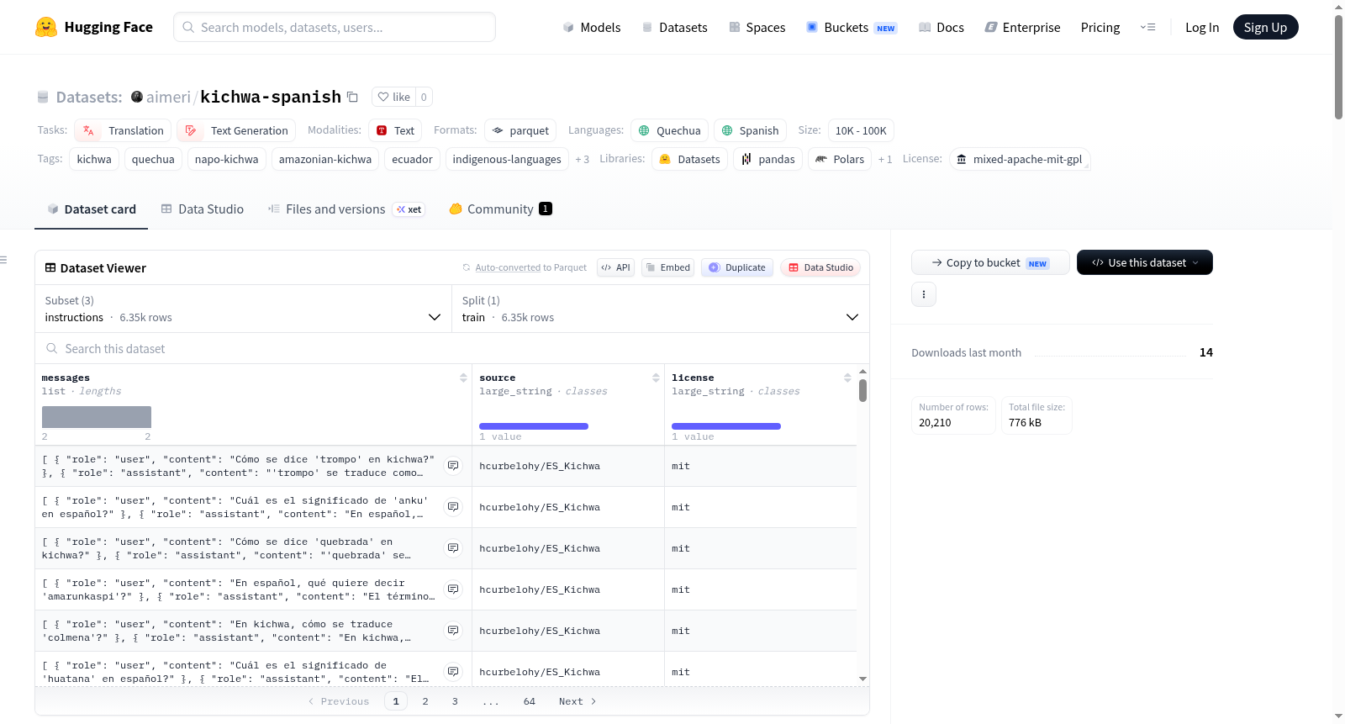Open Spaces in the top navigation
This screenshot has width=1345, height=724.
click(757, 27)
